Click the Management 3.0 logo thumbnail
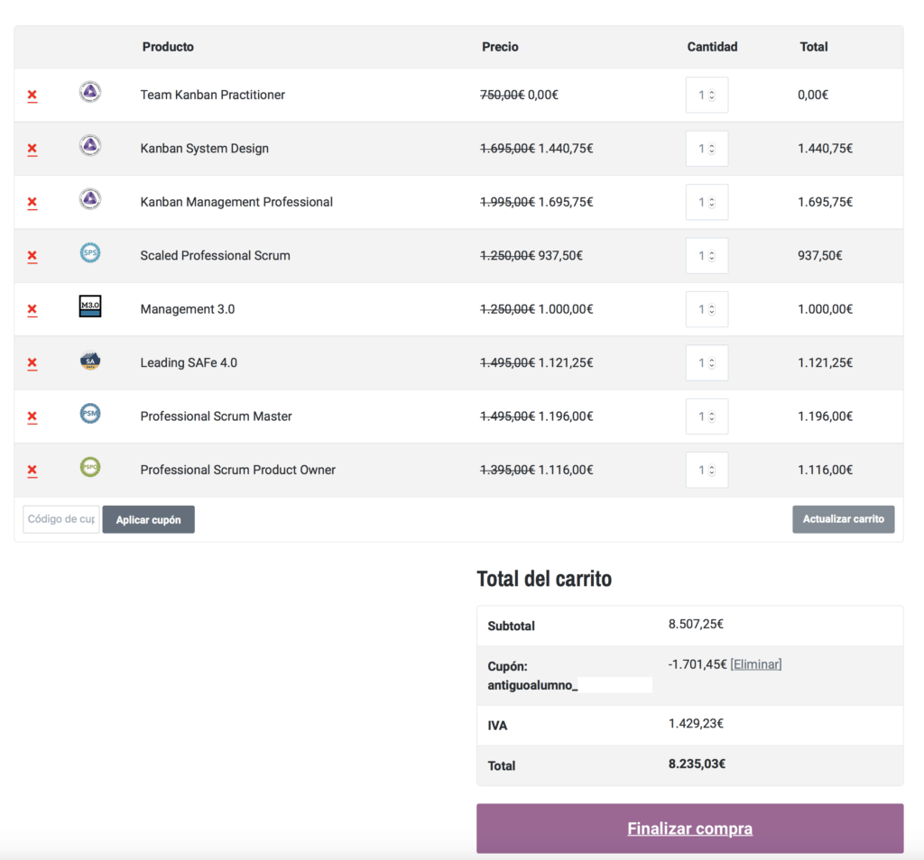924x860 pixels. [x=90, y=306]
